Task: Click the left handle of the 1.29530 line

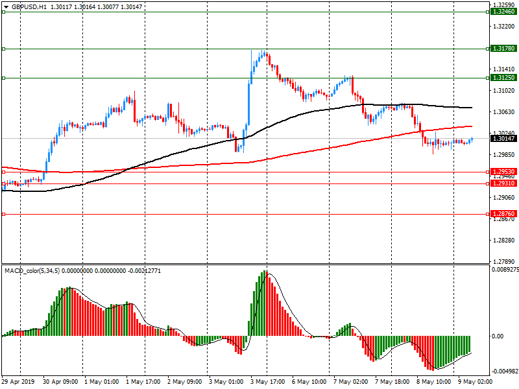Action: [x=3, y=172]
